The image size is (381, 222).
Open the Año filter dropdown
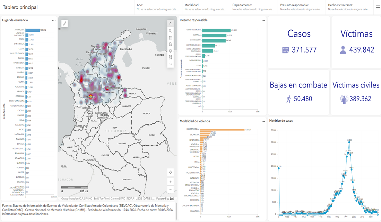tap(158, 7)
